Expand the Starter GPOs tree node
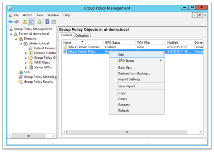Image resolution: width=214 pixels, height=152 pixels. [x=26, y=67]
